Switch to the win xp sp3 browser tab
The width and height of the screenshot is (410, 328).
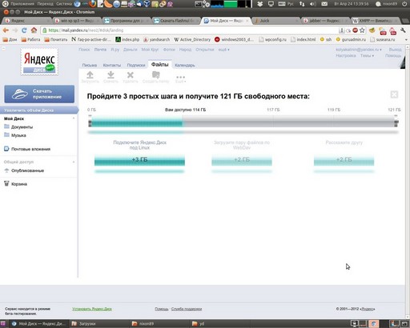click(77, 21)
